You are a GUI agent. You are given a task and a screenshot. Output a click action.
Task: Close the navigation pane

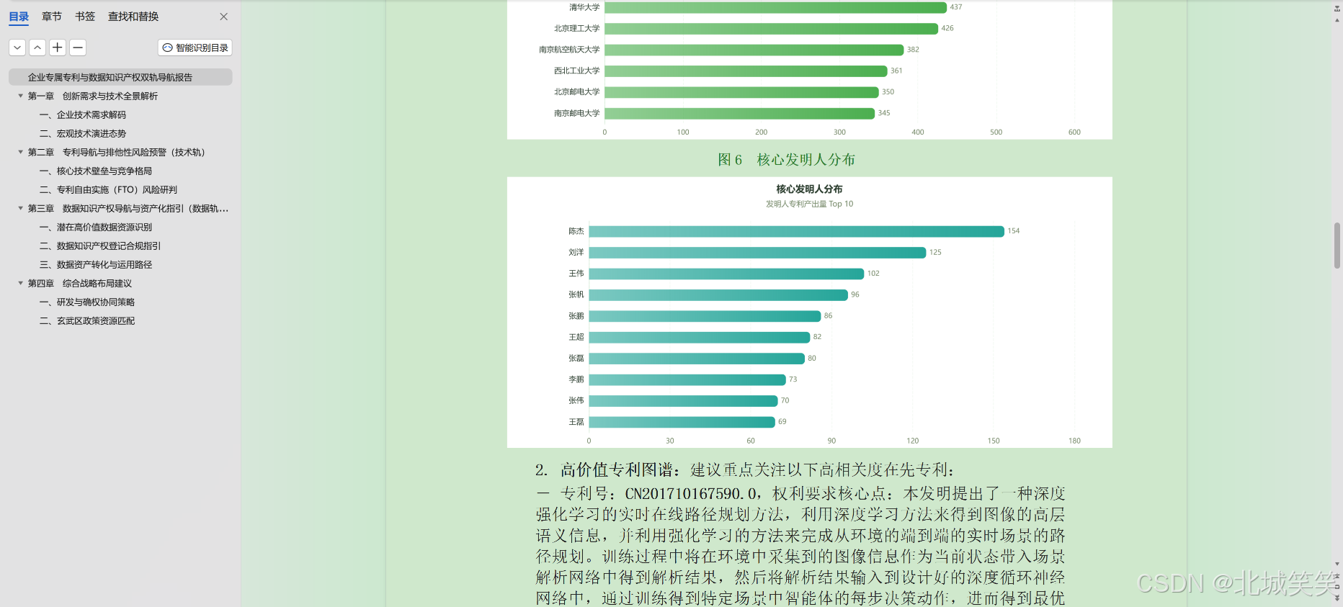pyautogui.click(x=224, y=17)
